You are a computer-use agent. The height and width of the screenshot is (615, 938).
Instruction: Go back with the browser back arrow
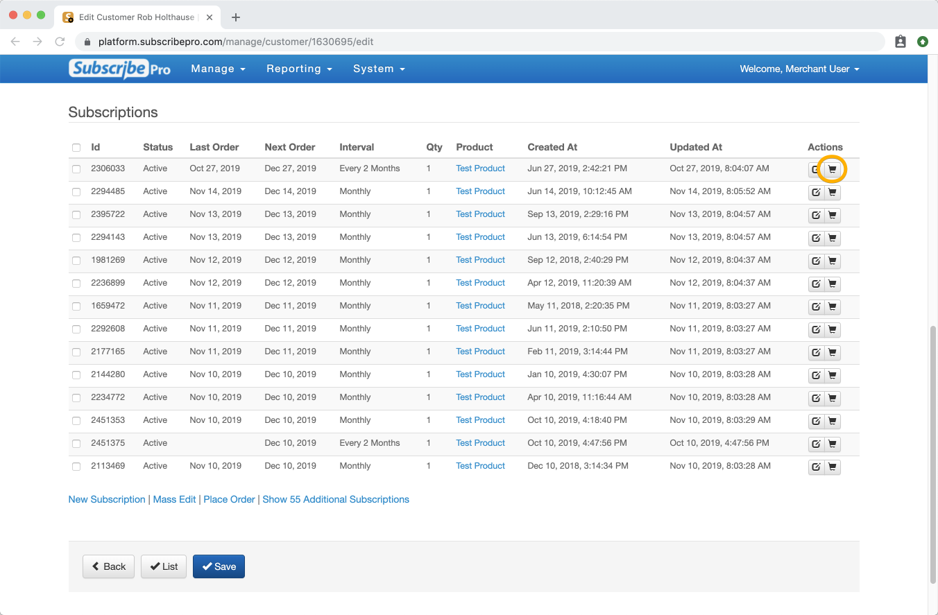pos(15,42)
